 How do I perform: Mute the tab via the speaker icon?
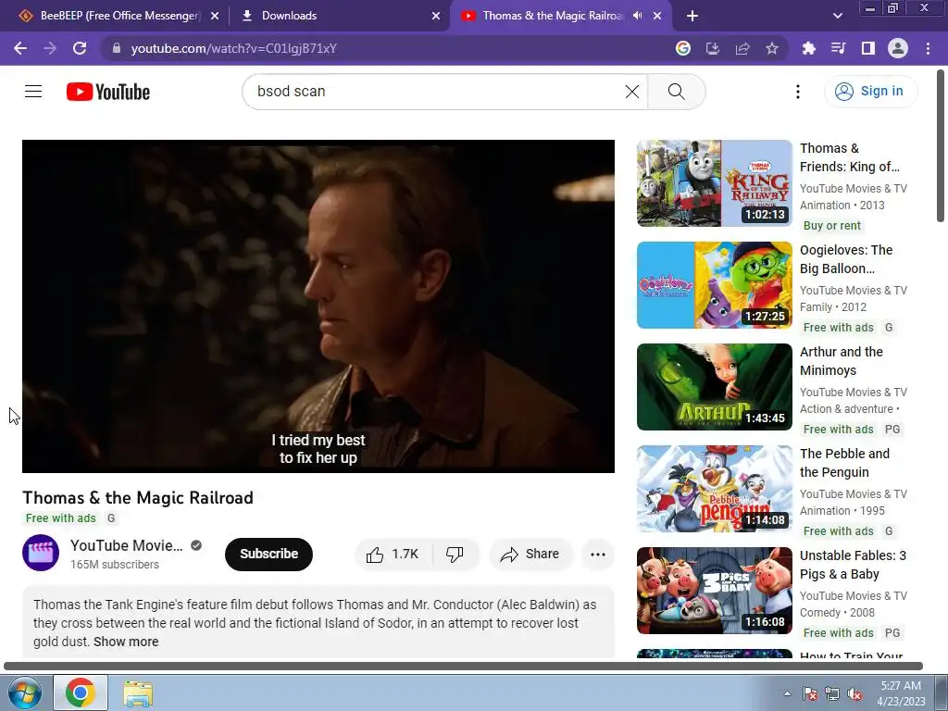pyautogui.click(x=637, y=16)
